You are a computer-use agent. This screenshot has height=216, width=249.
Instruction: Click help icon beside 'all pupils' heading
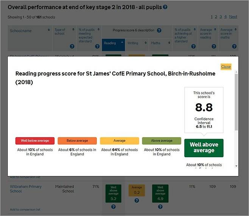(x=165, y=7)
